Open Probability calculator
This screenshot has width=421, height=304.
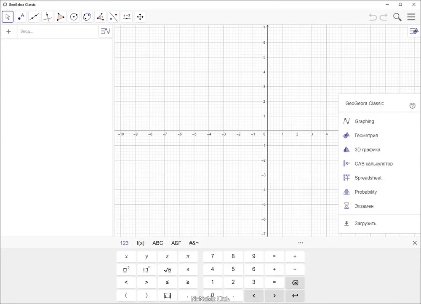(x=379, y=192)
